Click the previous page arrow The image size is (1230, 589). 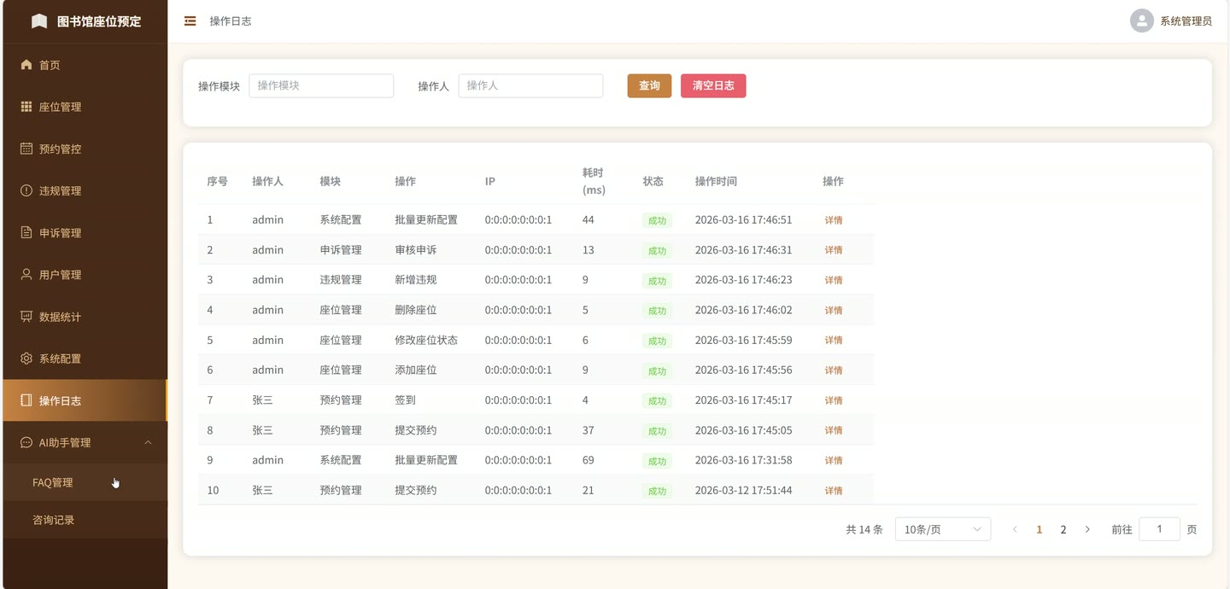(x=1015, y=529)
